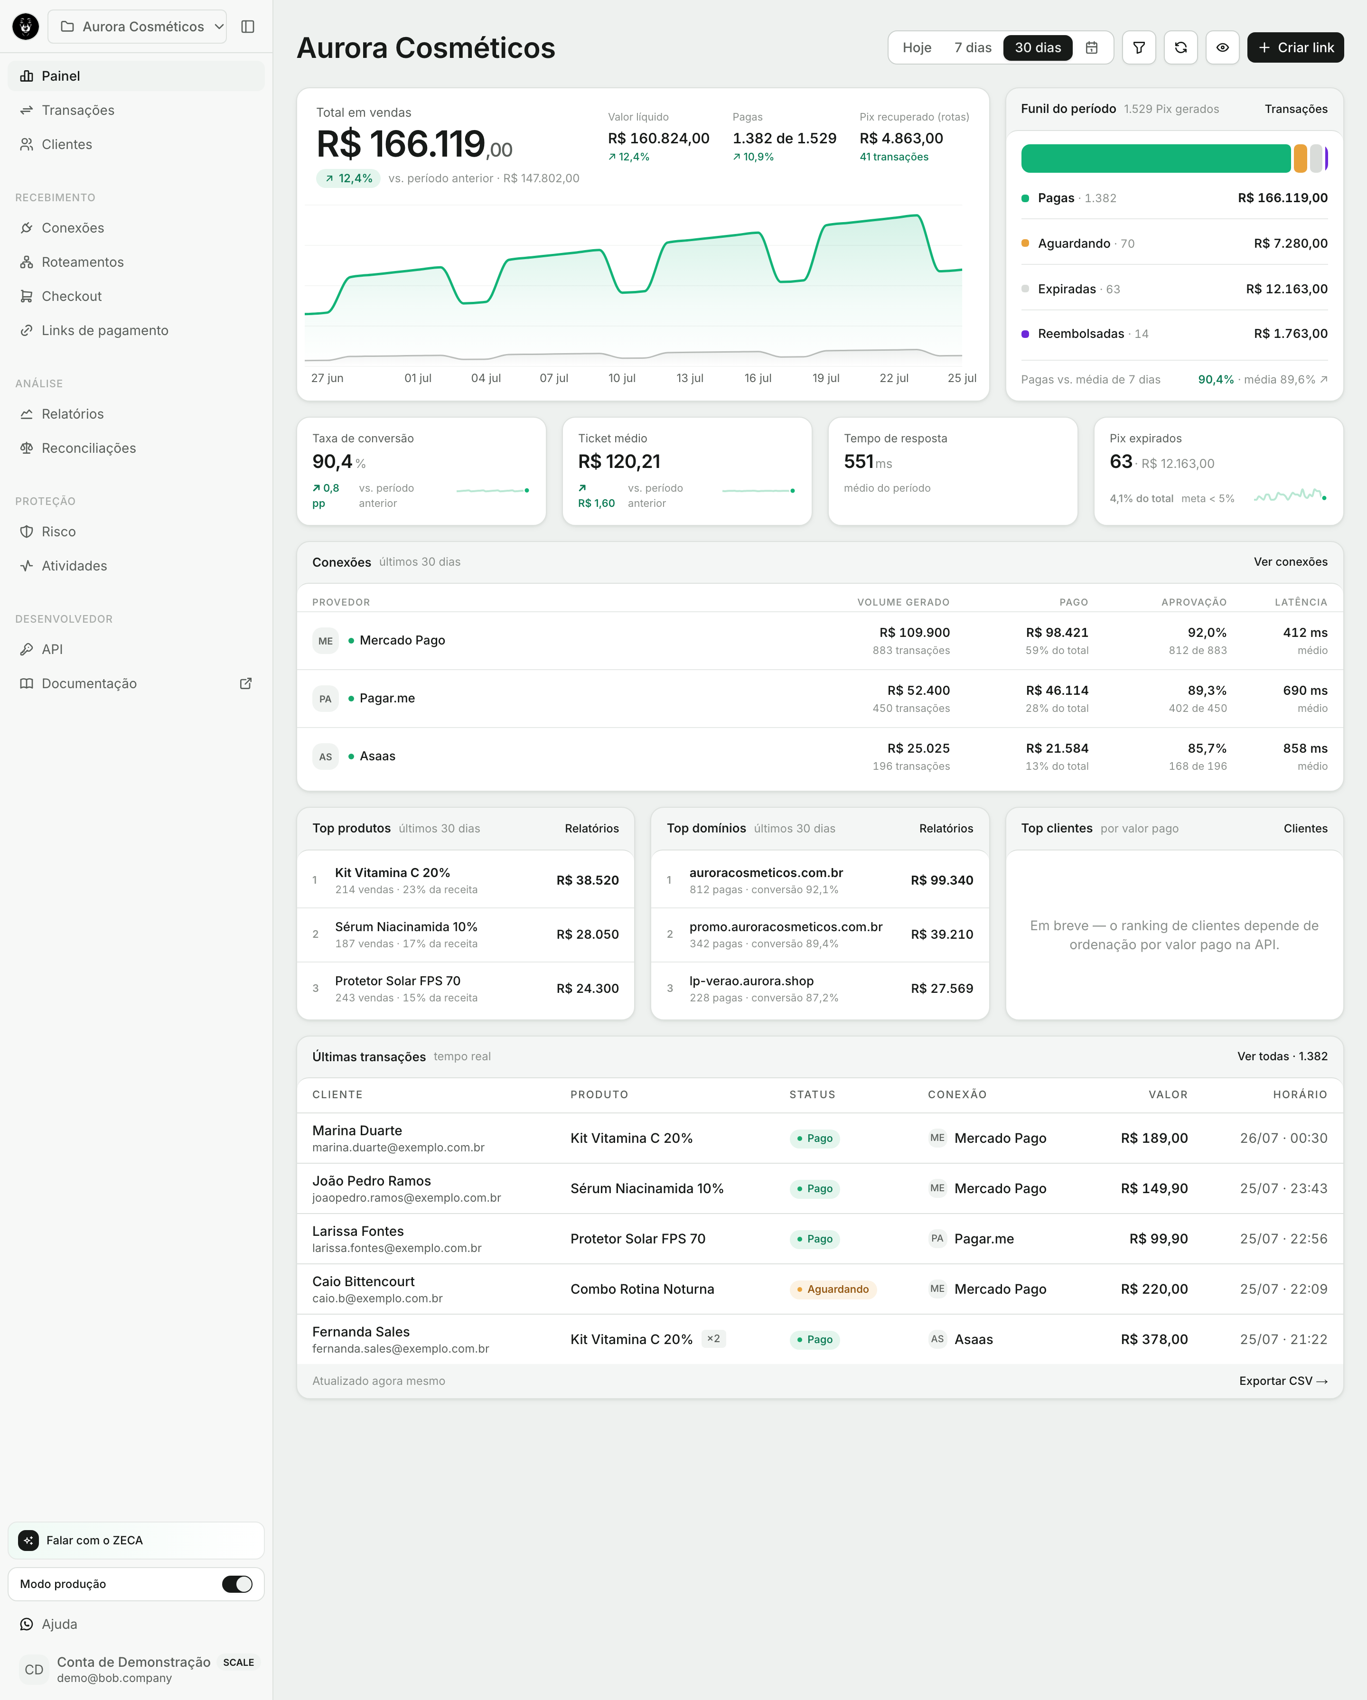The image size is (1367, 1700).
Task: Click the ×2 quantity badge on Fernanda Sales row
Action: point(713,1338)
